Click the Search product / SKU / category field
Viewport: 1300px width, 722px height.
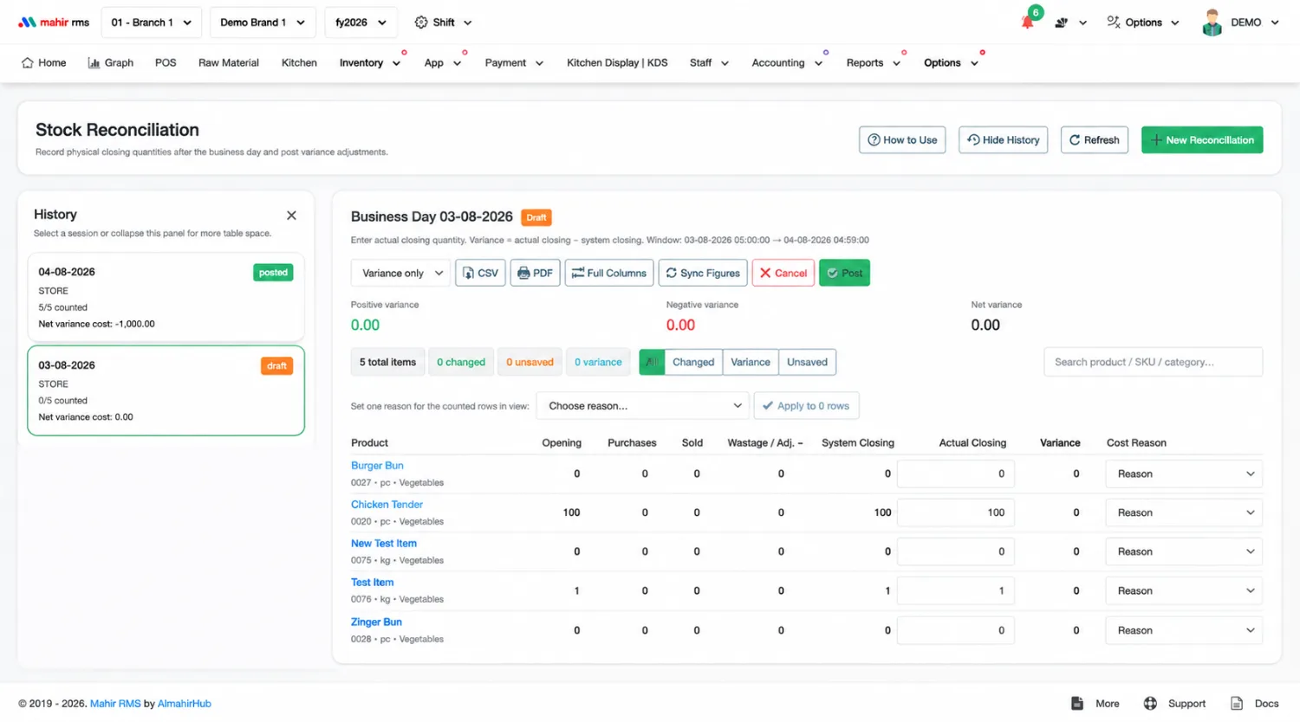(1153, 362)
